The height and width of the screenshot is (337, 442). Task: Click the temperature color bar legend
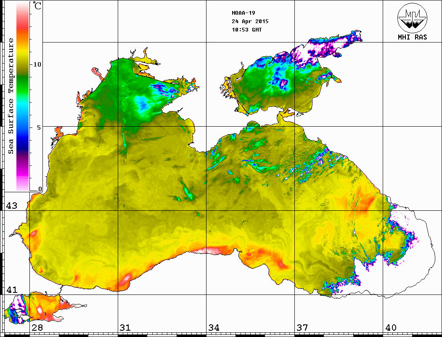23,97
